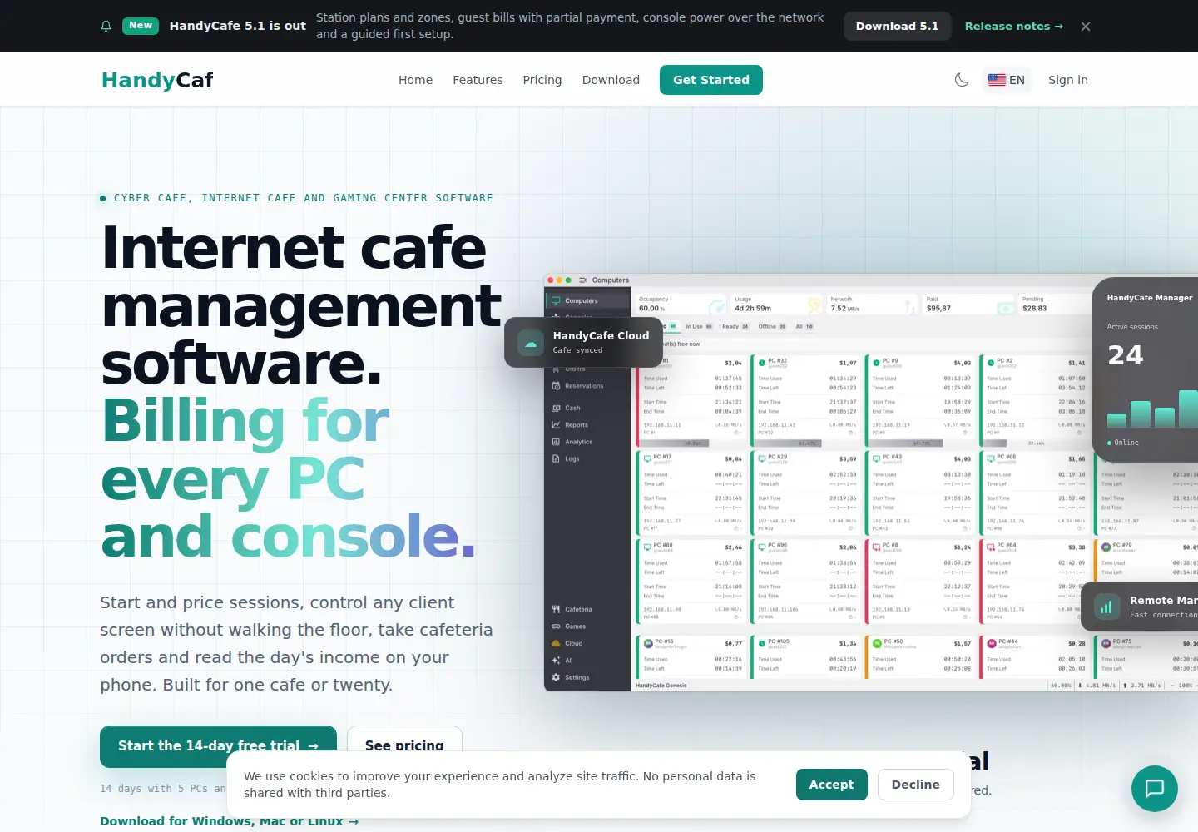Decline cookies in the consent bar
The width and height of the screenshot is (1198, 832).
pyautogui.click(x=915, y=785)
